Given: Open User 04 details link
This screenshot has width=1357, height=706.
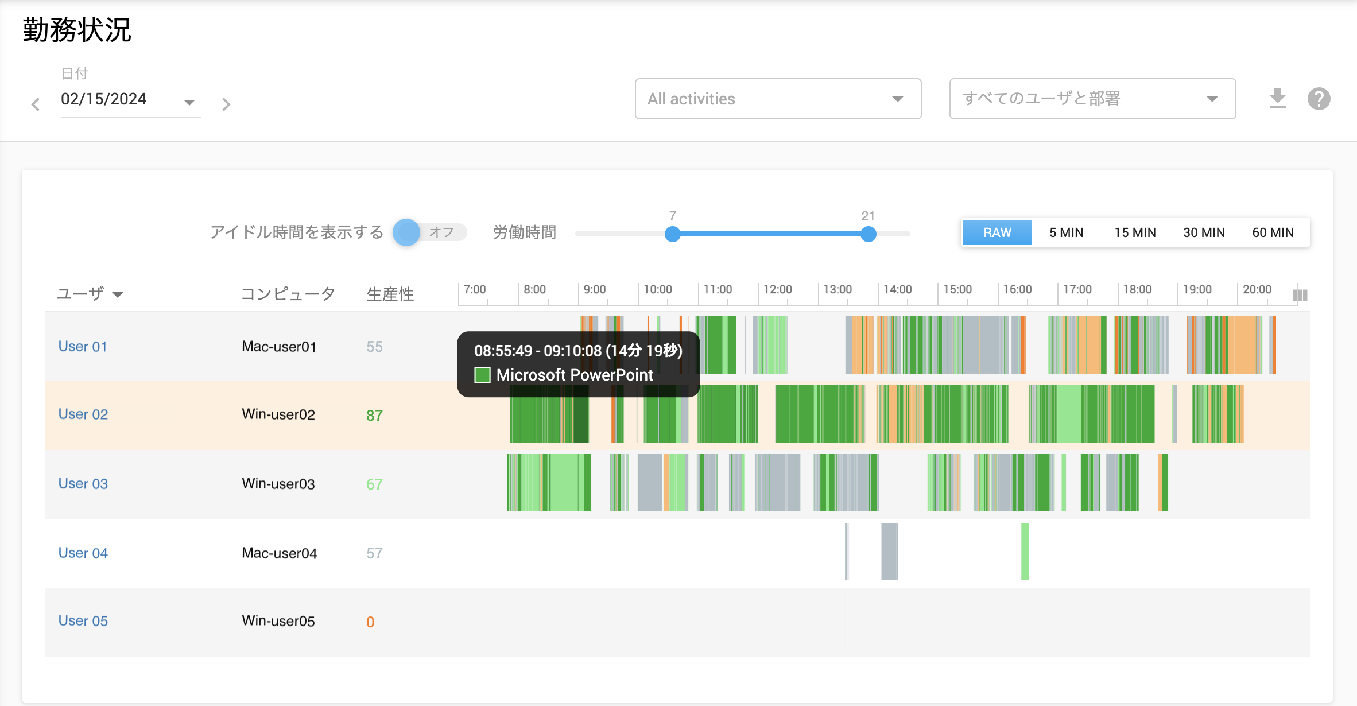Looking at the screenshot, I should (x=83, y=553).
